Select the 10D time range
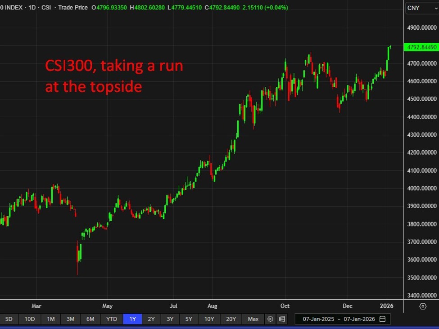Image resolution: width=439 pixels, height=329 pixels. [x=30, y=319]
